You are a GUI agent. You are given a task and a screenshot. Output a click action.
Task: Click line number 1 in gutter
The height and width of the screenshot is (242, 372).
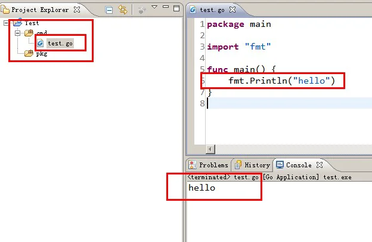[x=202, y=24]
